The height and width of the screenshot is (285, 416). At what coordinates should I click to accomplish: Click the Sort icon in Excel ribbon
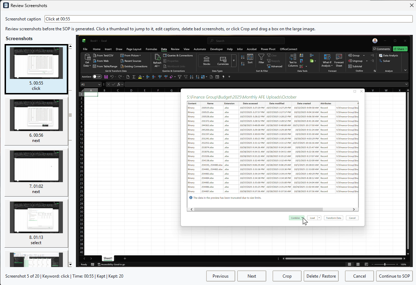click(250, 59)
